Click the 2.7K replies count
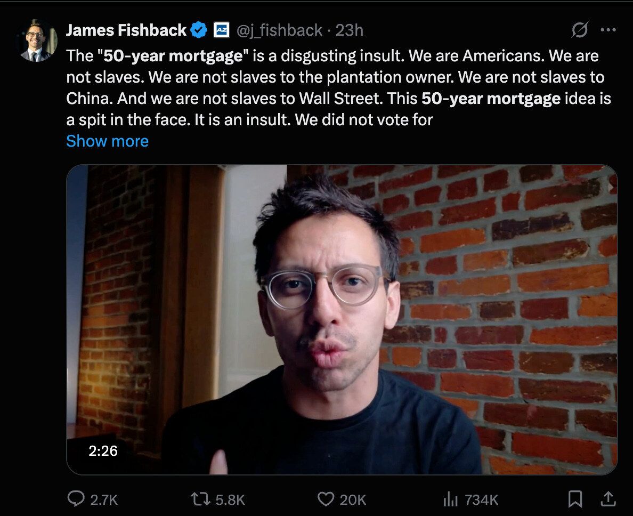Viewport: 633px width, 516px height. [x=104, y=500]
